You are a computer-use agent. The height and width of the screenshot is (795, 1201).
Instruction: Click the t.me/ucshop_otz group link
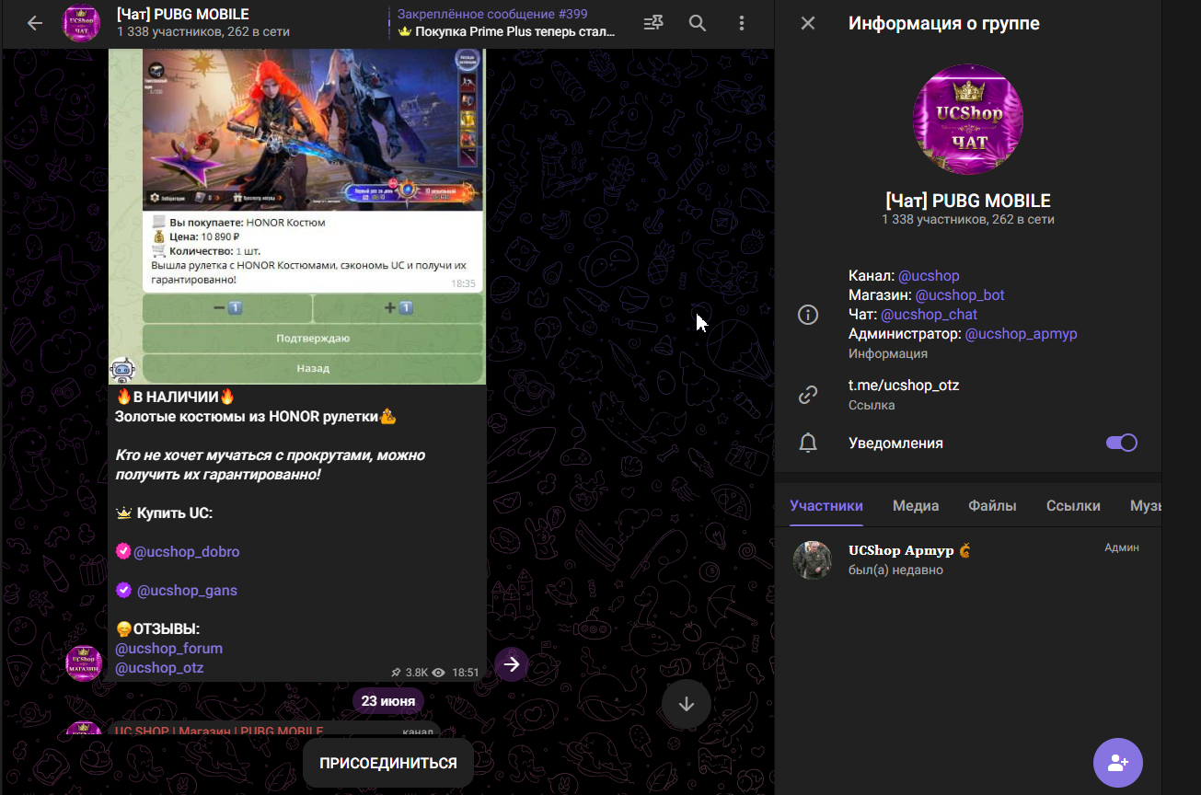[904, 386]
